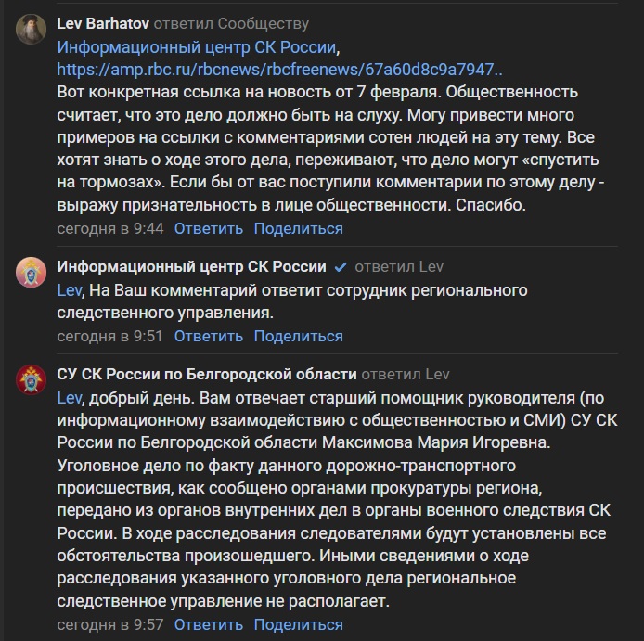Click the Информационный центр СК России author name
644x641 pixels.
[191, 267]
